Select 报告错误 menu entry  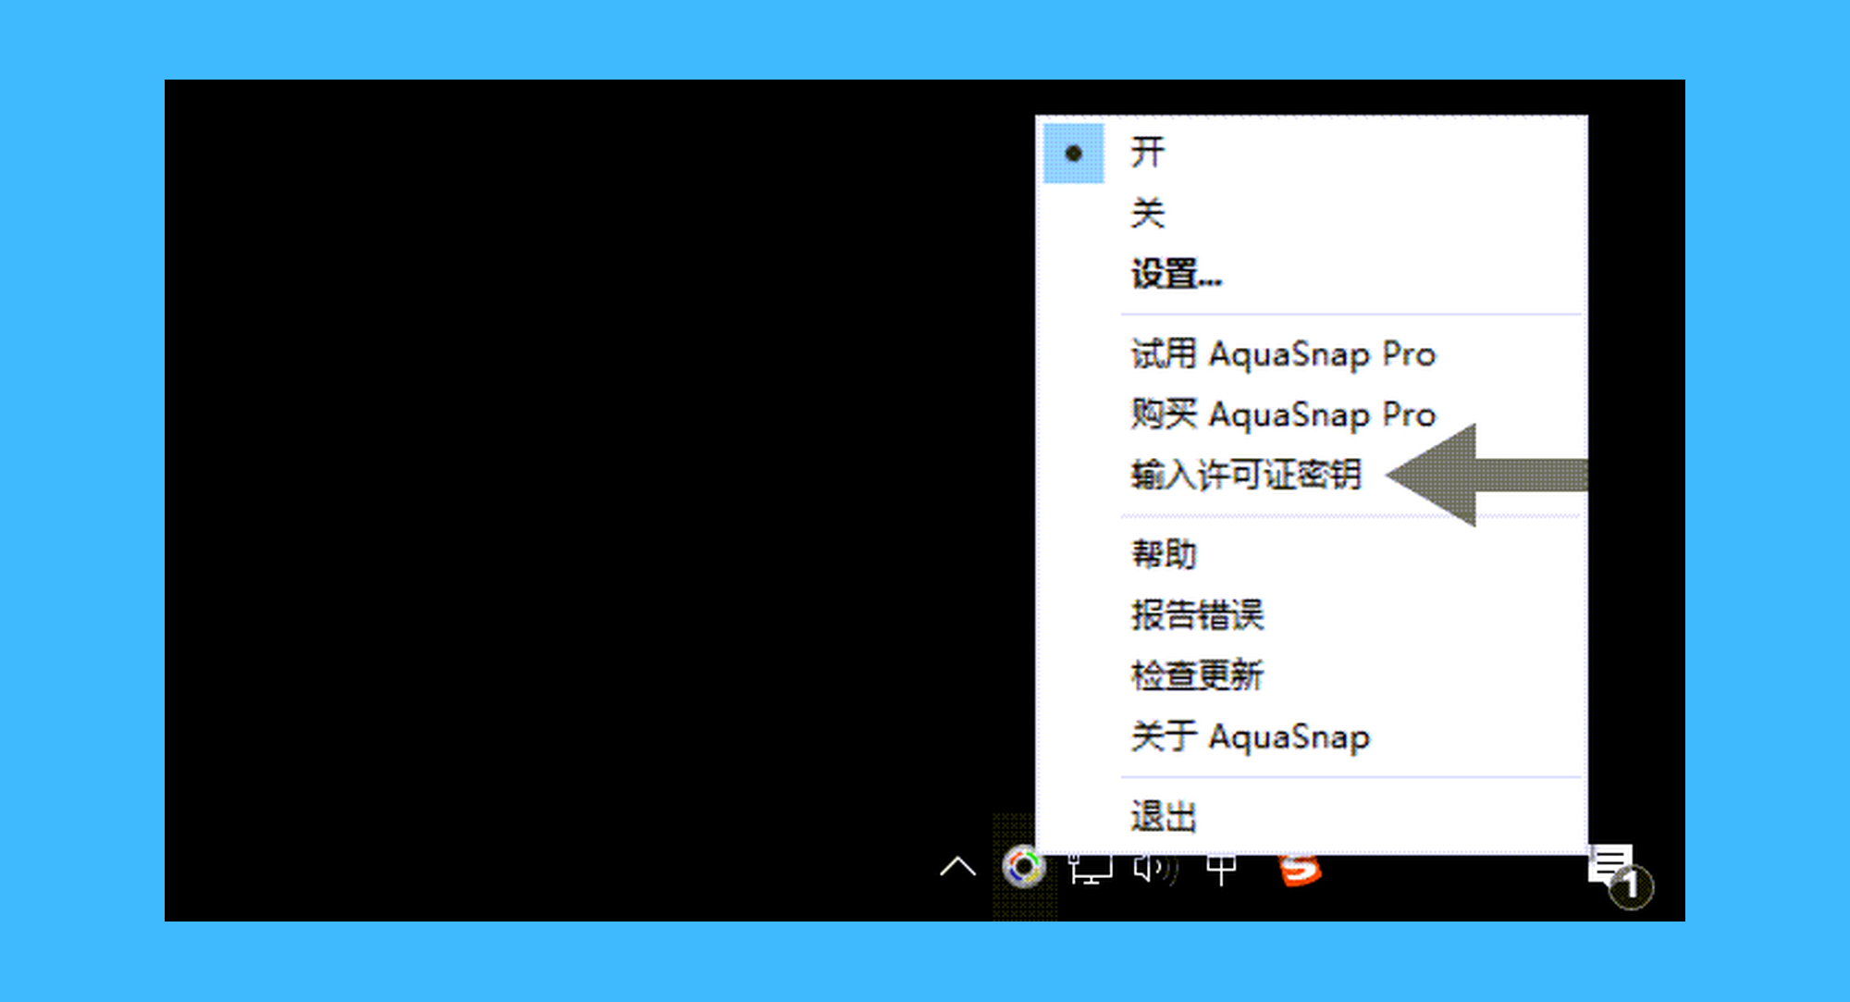click(1312, 615)
